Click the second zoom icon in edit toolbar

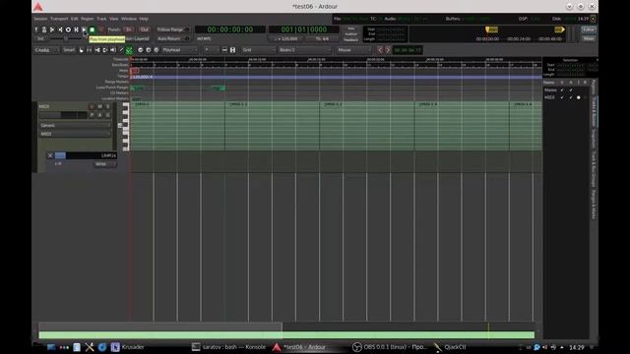coord(149,50)
